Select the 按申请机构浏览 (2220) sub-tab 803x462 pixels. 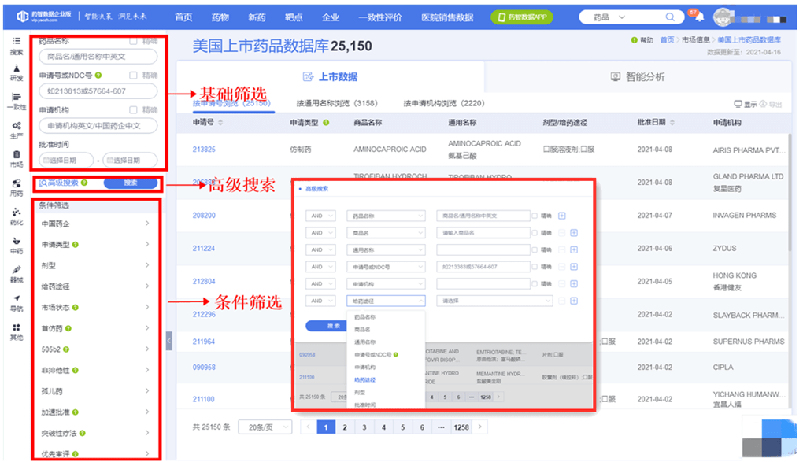(444, 103)
